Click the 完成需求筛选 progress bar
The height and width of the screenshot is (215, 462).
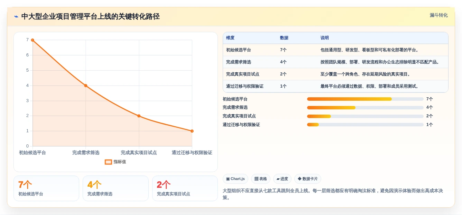(x=365, y=107)
